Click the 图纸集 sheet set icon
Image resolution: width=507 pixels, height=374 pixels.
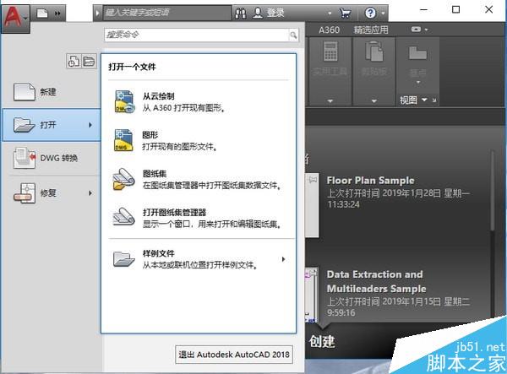123,179
